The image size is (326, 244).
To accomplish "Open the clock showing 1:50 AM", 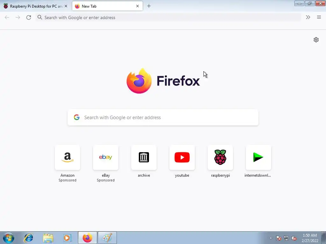I will (310, 238).
